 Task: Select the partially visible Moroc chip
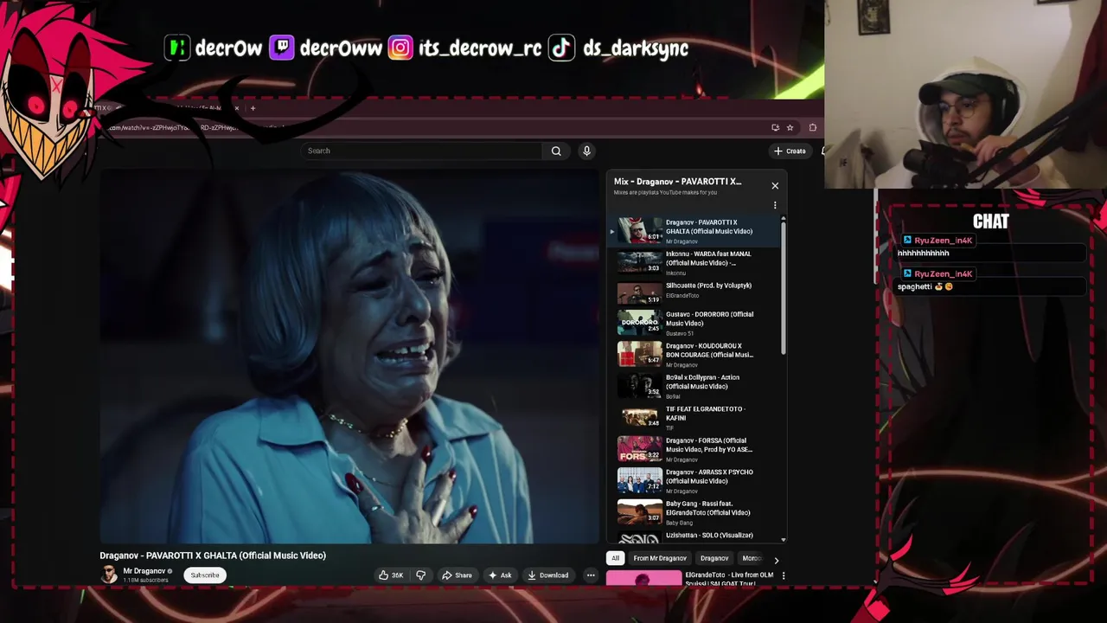[751, 558]
